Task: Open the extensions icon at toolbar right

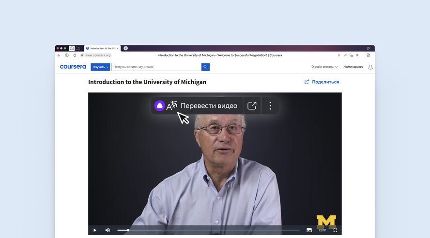Action: (369, 55)
